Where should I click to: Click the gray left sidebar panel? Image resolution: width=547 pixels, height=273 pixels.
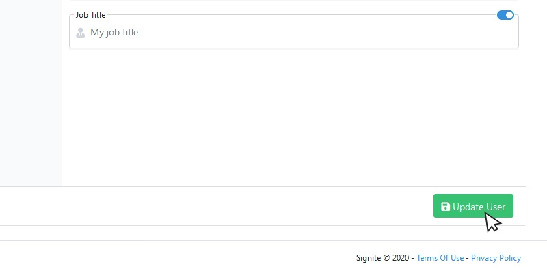coord(31,93)
